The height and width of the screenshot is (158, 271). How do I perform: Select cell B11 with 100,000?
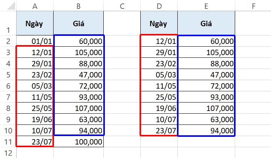tap(79, 141)
